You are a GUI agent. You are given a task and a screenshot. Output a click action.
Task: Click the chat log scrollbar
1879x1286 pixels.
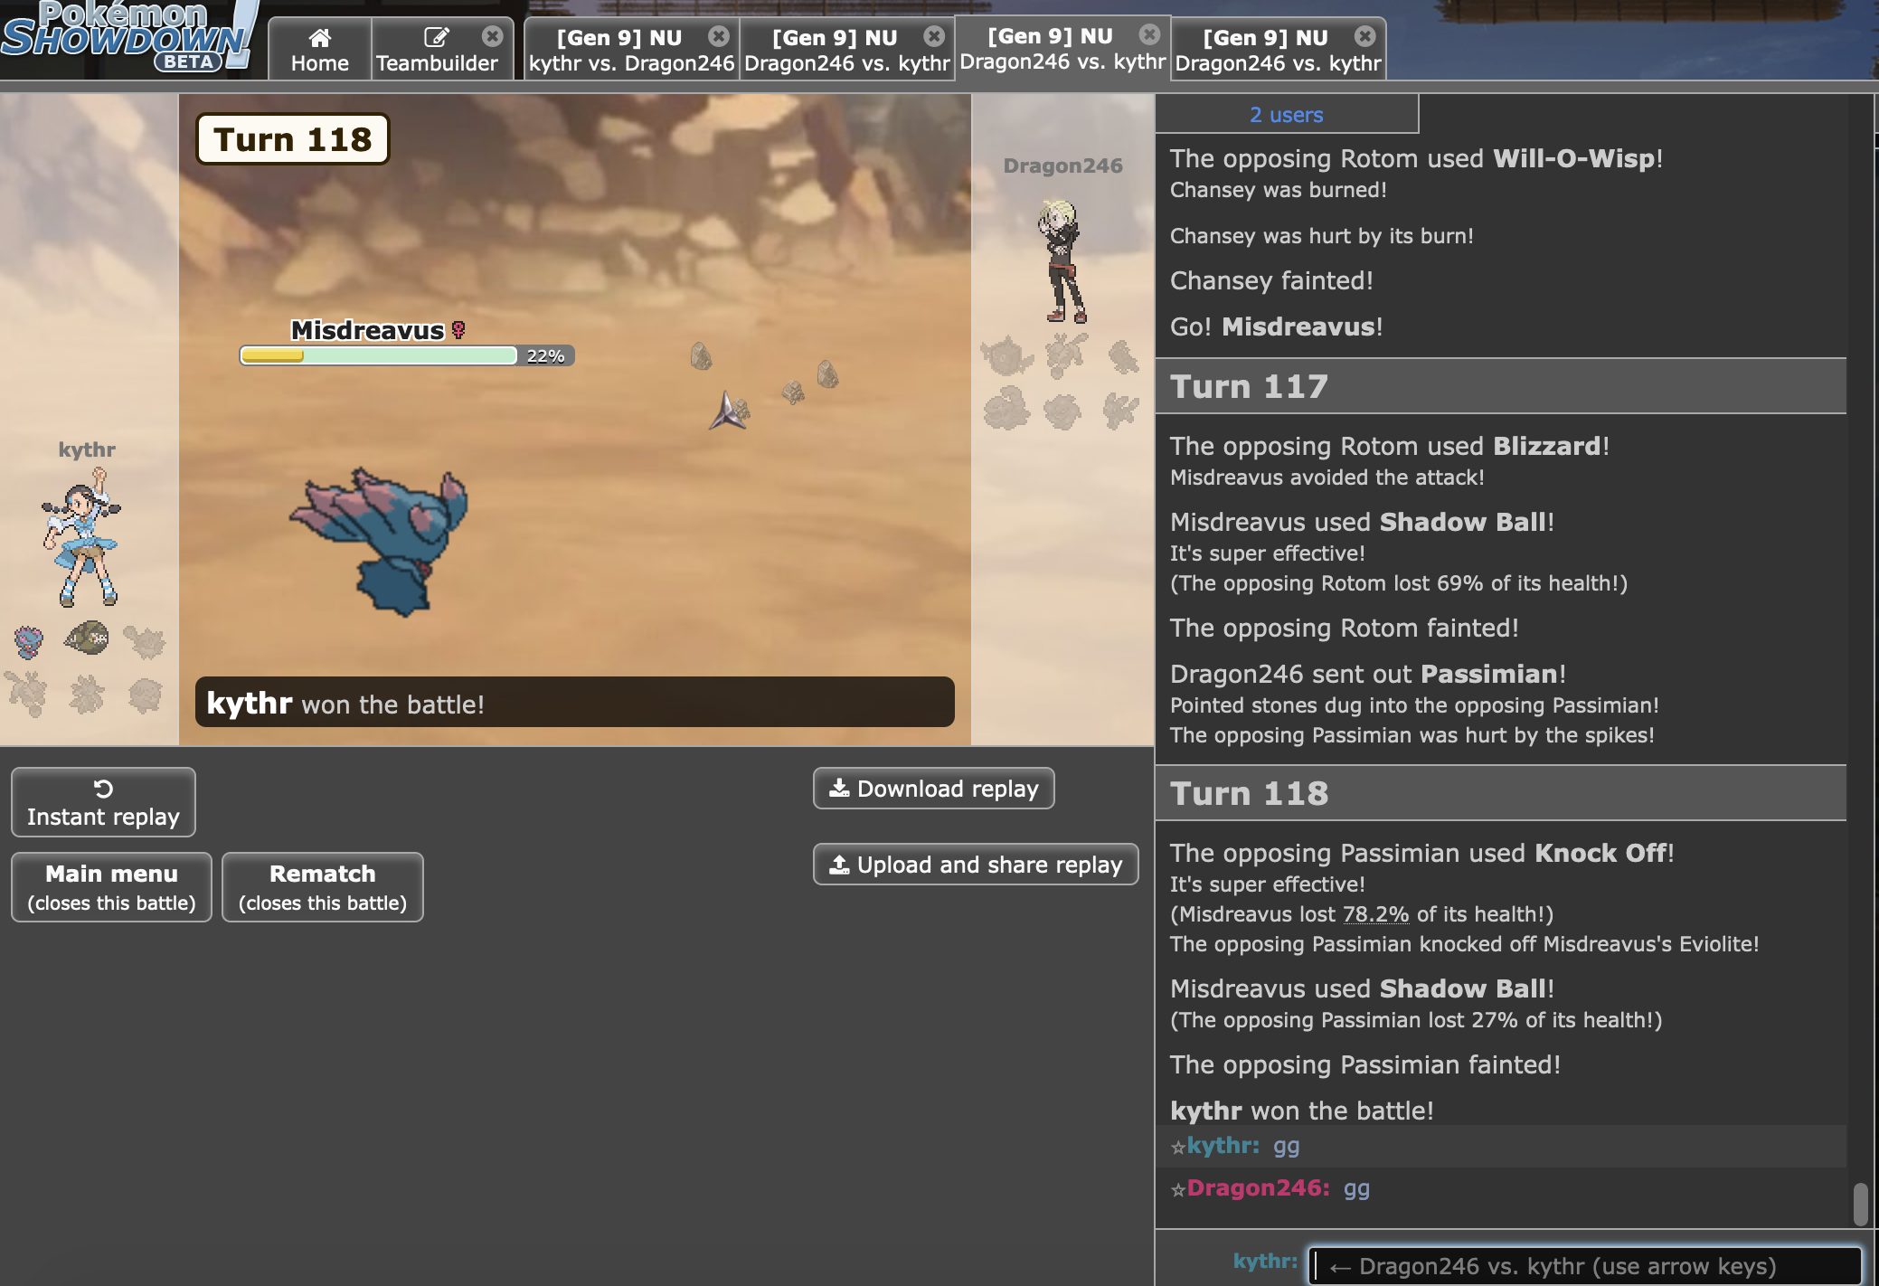(x=1860, y=1204)
